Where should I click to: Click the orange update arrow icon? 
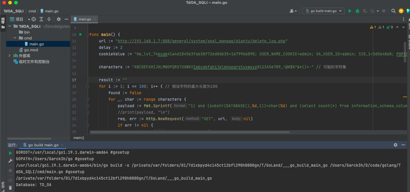pyautogui.click(x=401, y=11)
